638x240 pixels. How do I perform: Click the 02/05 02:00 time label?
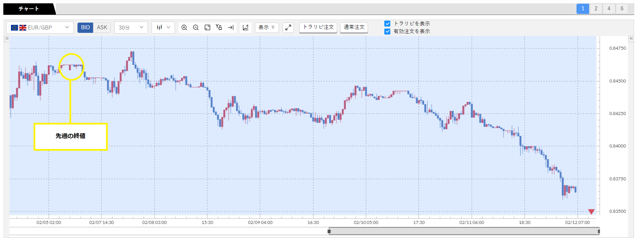pyautogui.click(x=49, y=222)
